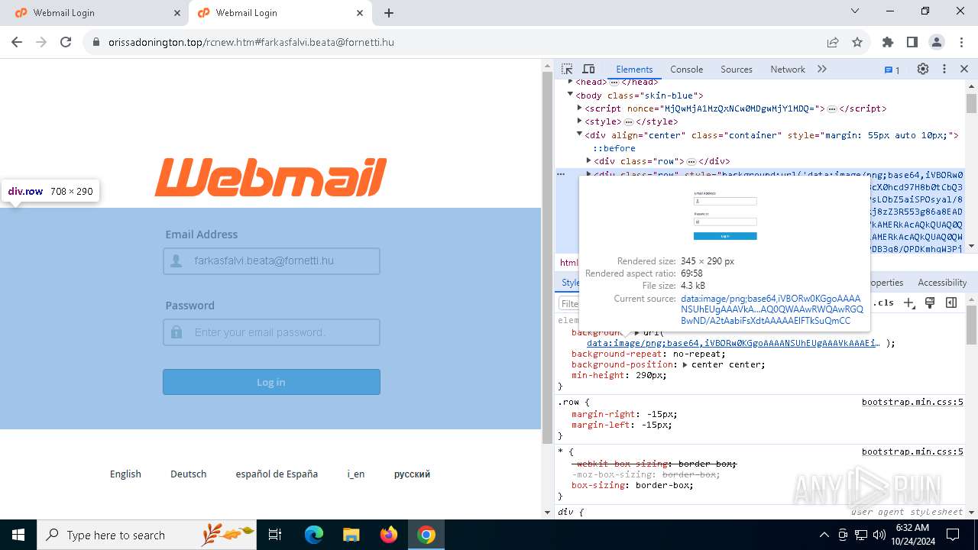
Task: Open the Chrome three-dot menu
Action: click(x=960, y=42)
